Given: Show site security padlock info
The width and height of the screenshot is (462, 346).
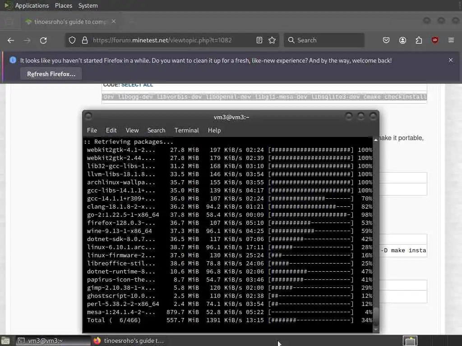Looking at the screenshot, I should (85, 40).
